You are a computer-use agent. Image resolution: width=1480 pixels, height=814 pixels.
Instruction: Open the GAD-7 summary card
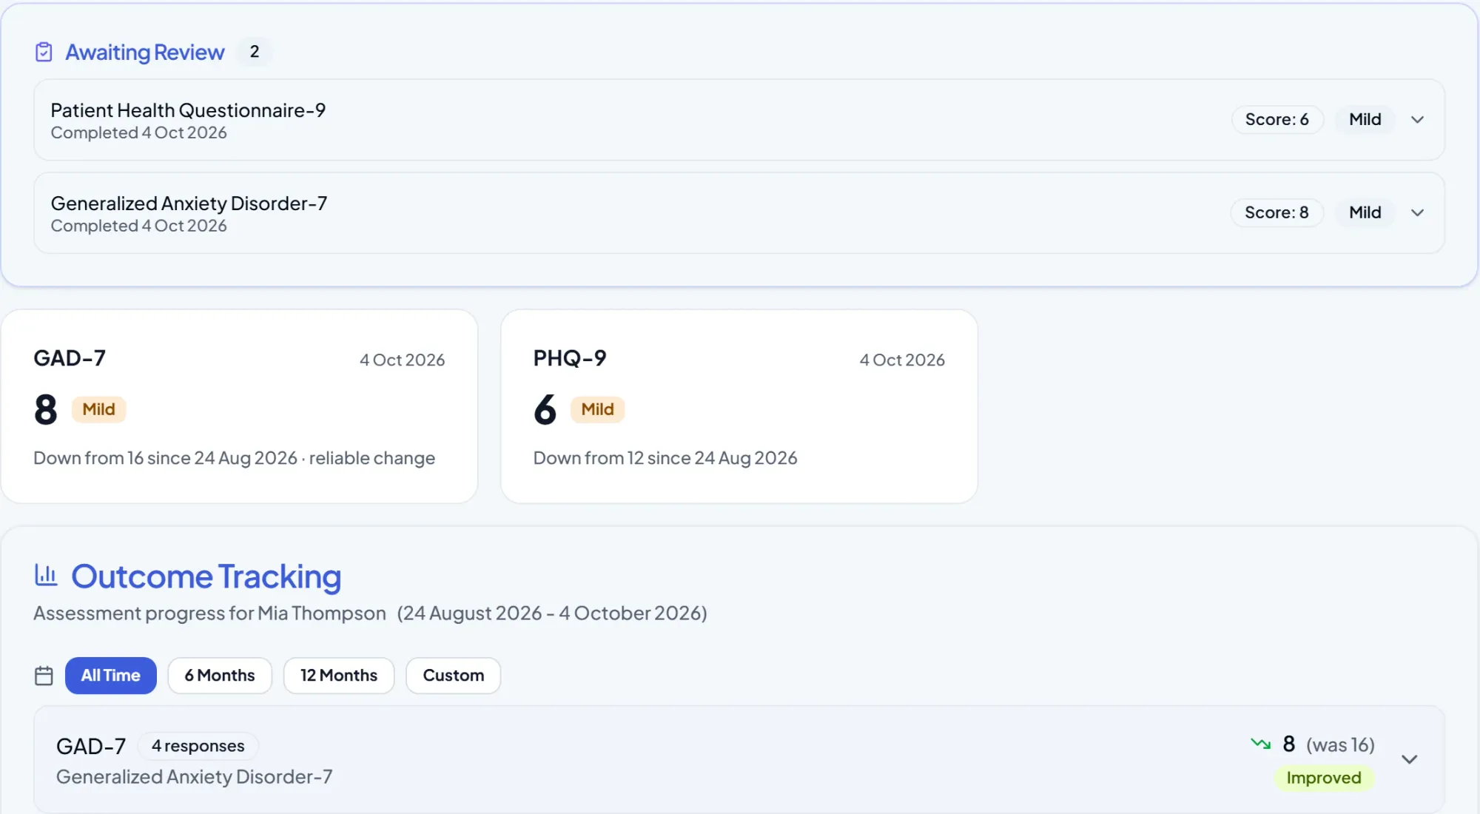pos(240,406)
